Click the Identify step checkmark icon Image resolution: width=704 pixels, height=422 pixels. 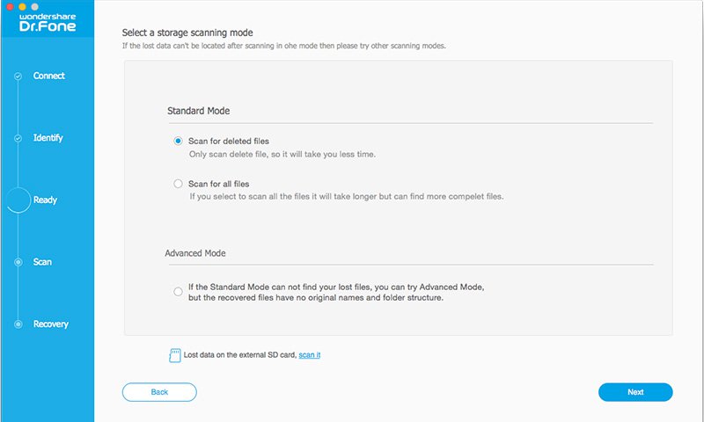18,139
